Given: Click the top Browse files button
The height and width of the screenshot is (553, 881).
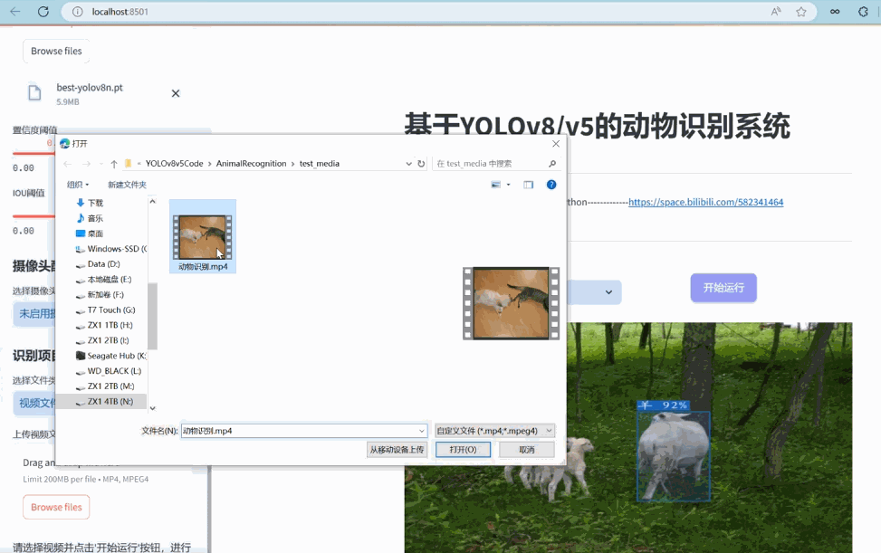Looking at the screenshot, I should [x=56, y=51].
